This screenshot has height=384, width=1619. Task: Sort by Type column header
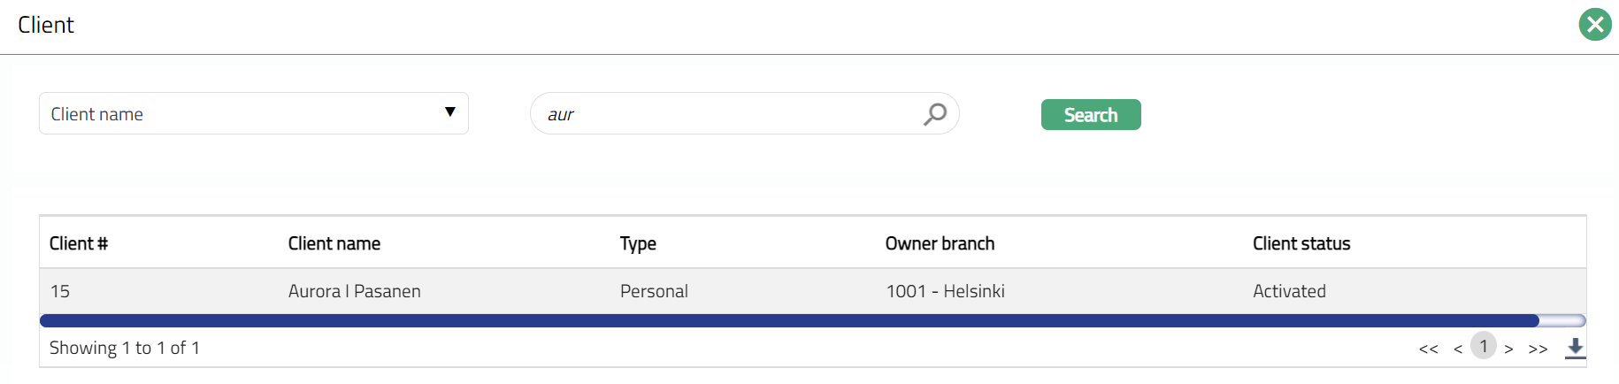[638, 243]
